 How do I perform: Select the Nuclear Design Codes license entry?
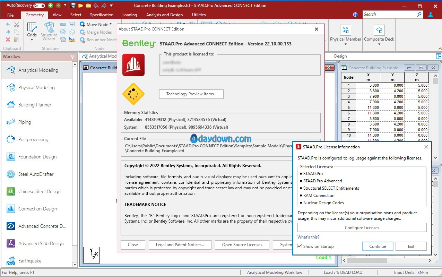pos(323,203)
